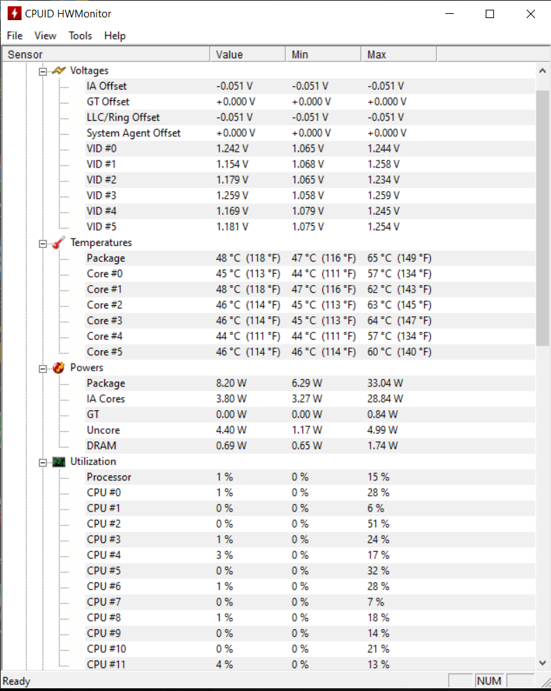Click the Powers flame icon
Viewport: 551px width, 691px height.
[x=58, y=368]
